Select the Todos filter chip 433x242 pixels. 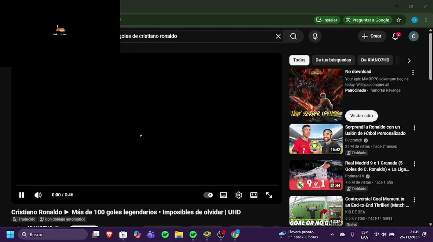299,60
